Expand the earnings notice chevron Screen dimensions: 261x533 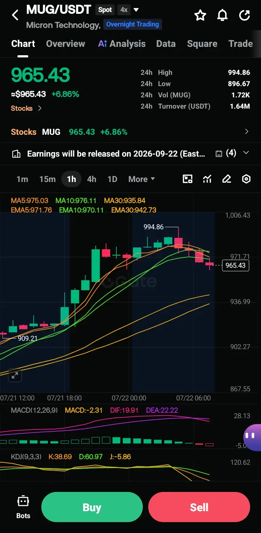(x=246, y=153)
